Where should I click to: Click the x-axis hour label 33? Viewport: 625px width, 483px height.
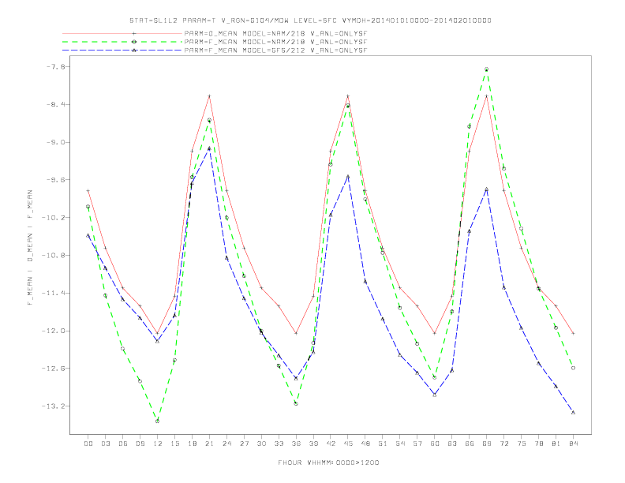coord(279,444)
